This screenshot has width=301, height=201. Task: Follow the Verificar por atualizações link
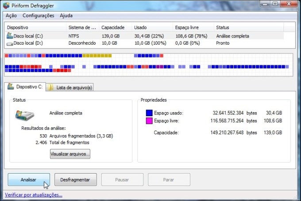(x=34, y=195)
